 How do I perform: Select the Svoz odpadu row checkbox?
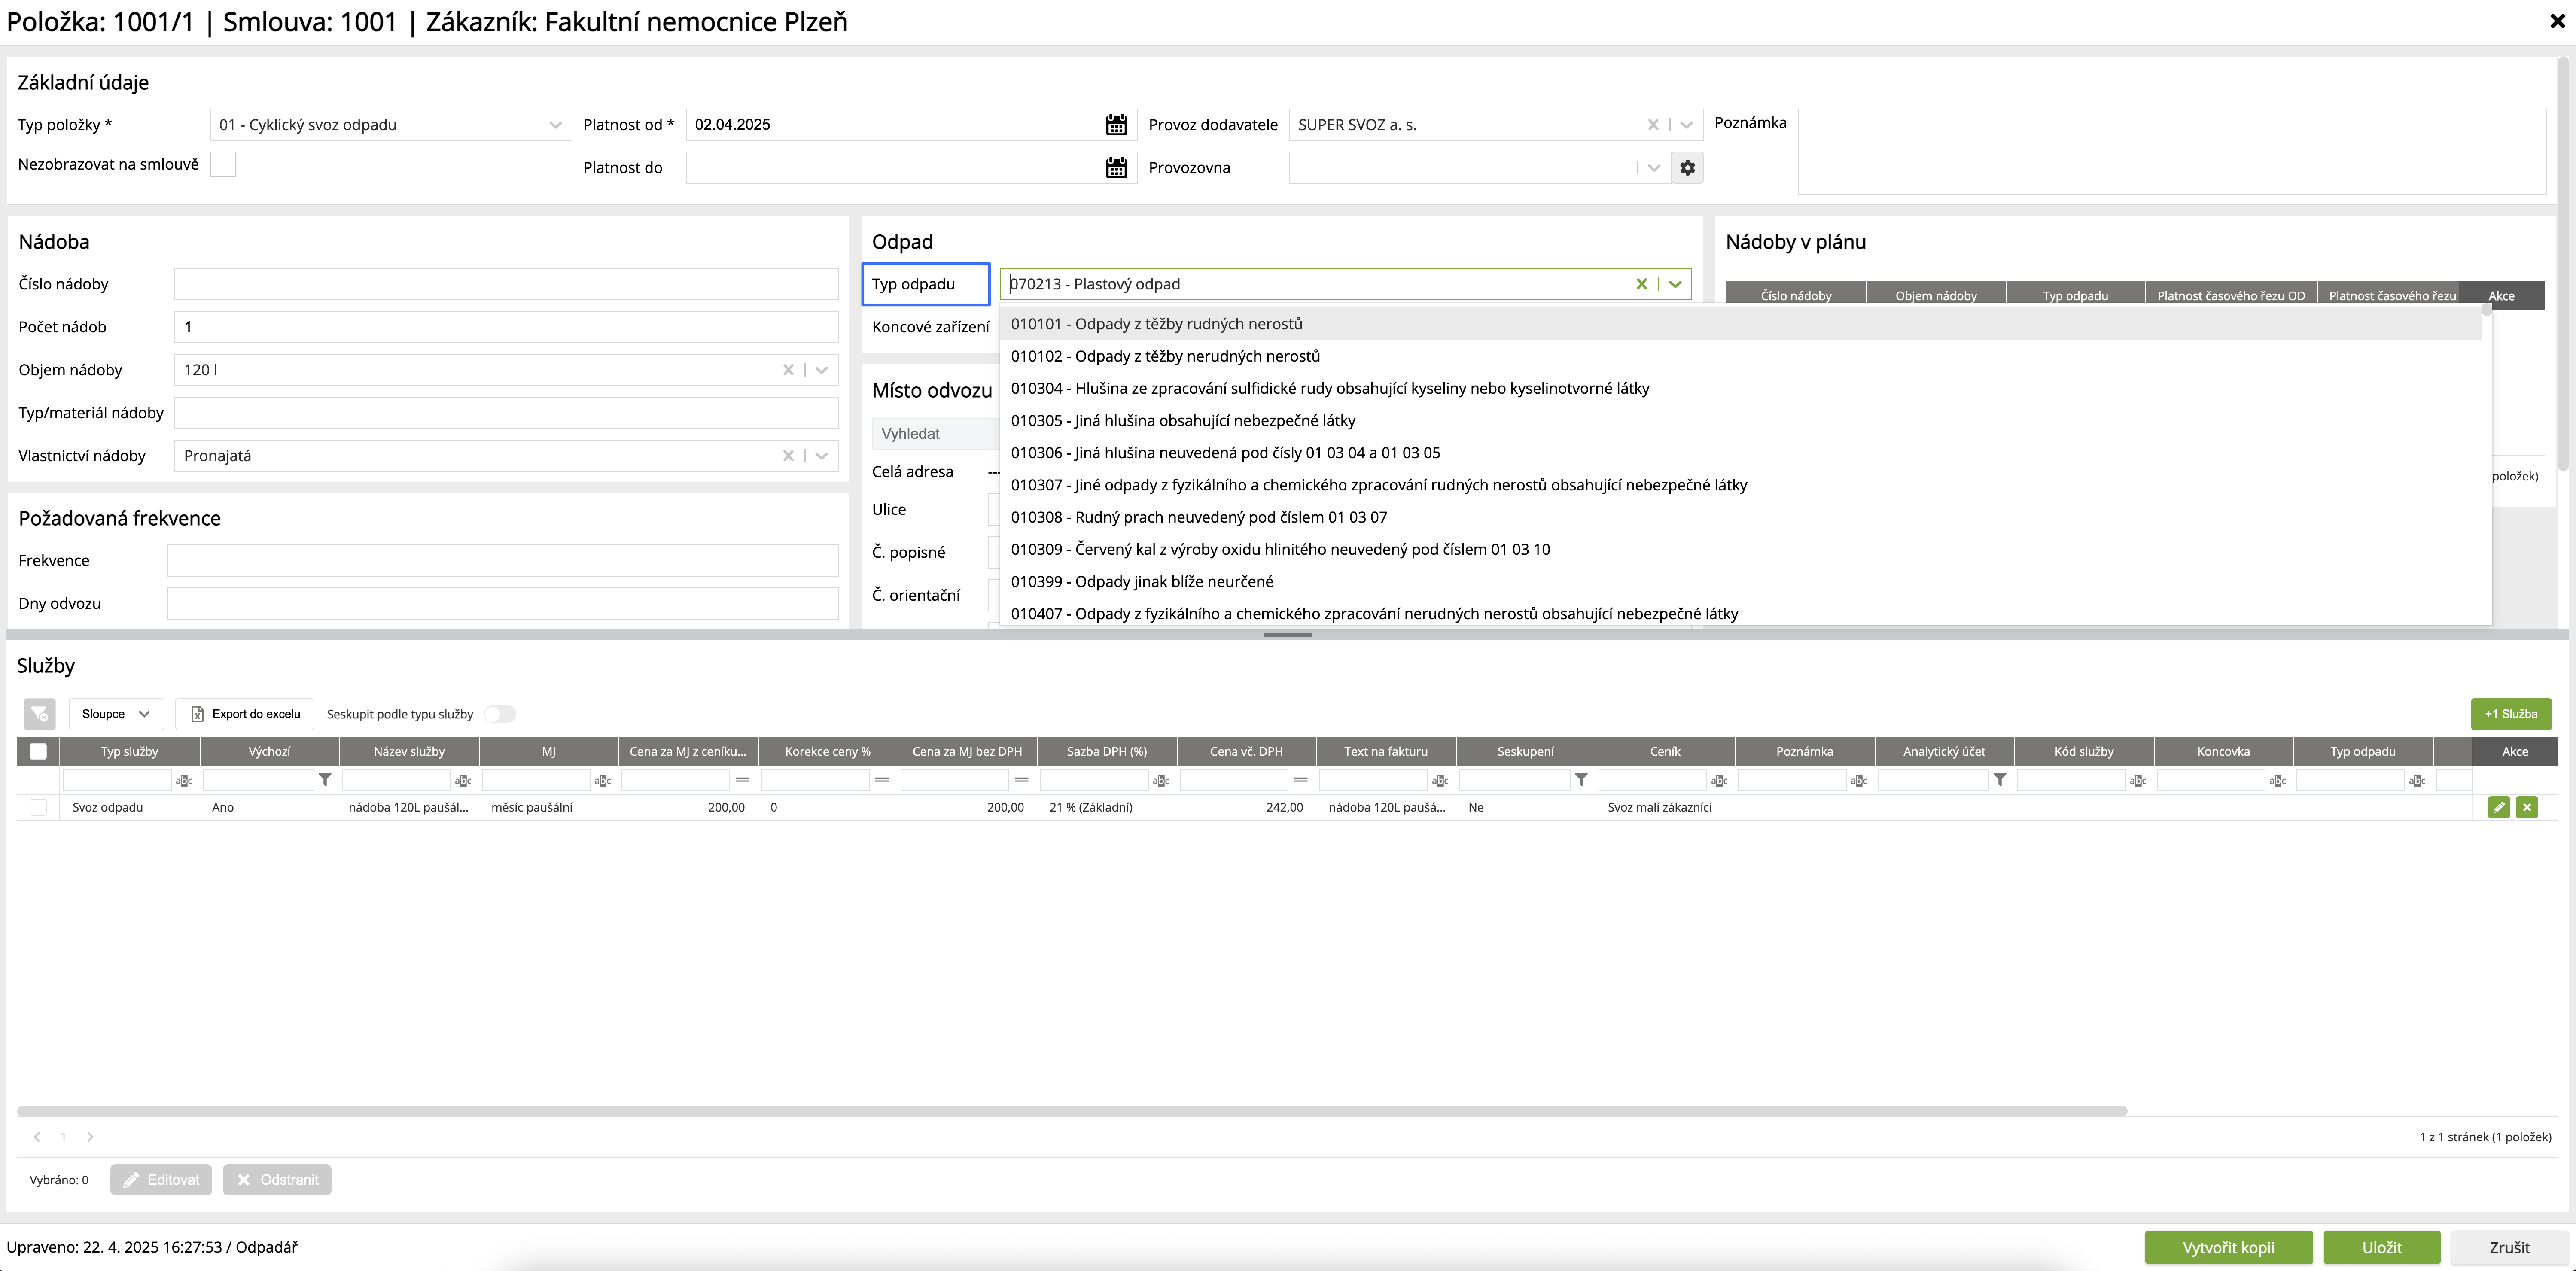(38, 807)
